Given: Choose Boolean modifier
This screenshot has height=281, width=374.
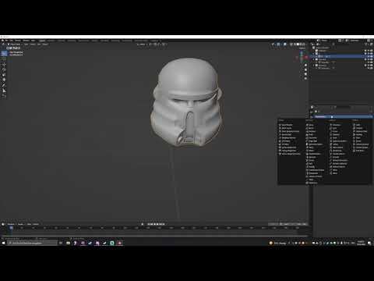Looking at the screenshot, I should (x=312, y=131).
